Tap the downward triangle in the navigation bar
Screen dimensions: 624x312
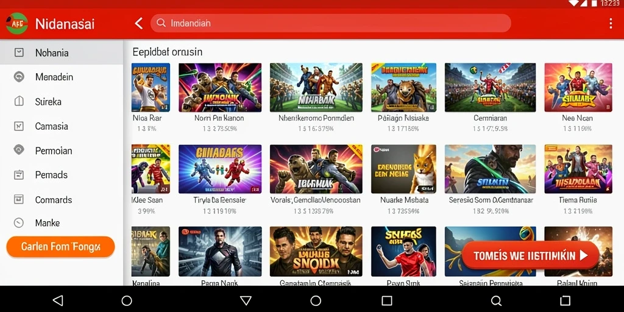pos(246,300)
